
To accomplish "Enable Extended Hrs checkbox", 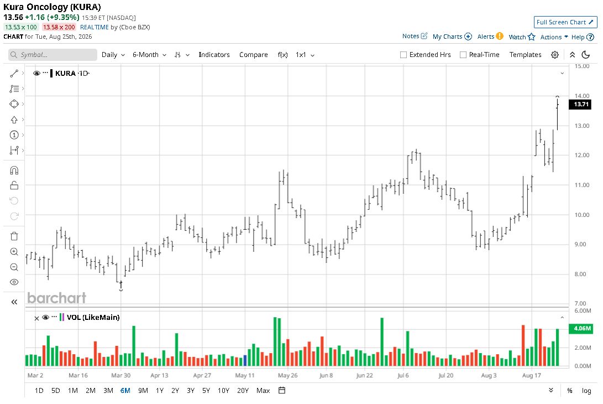I will point(403,55).
